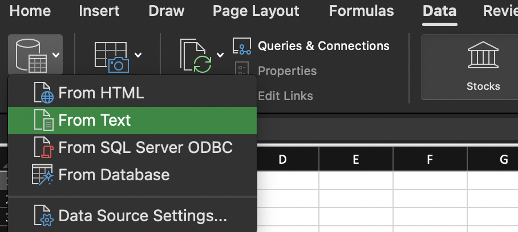Screen dimensions: 518x232
Task: Go to the Page Layout tab
Action: click(256, 11)
